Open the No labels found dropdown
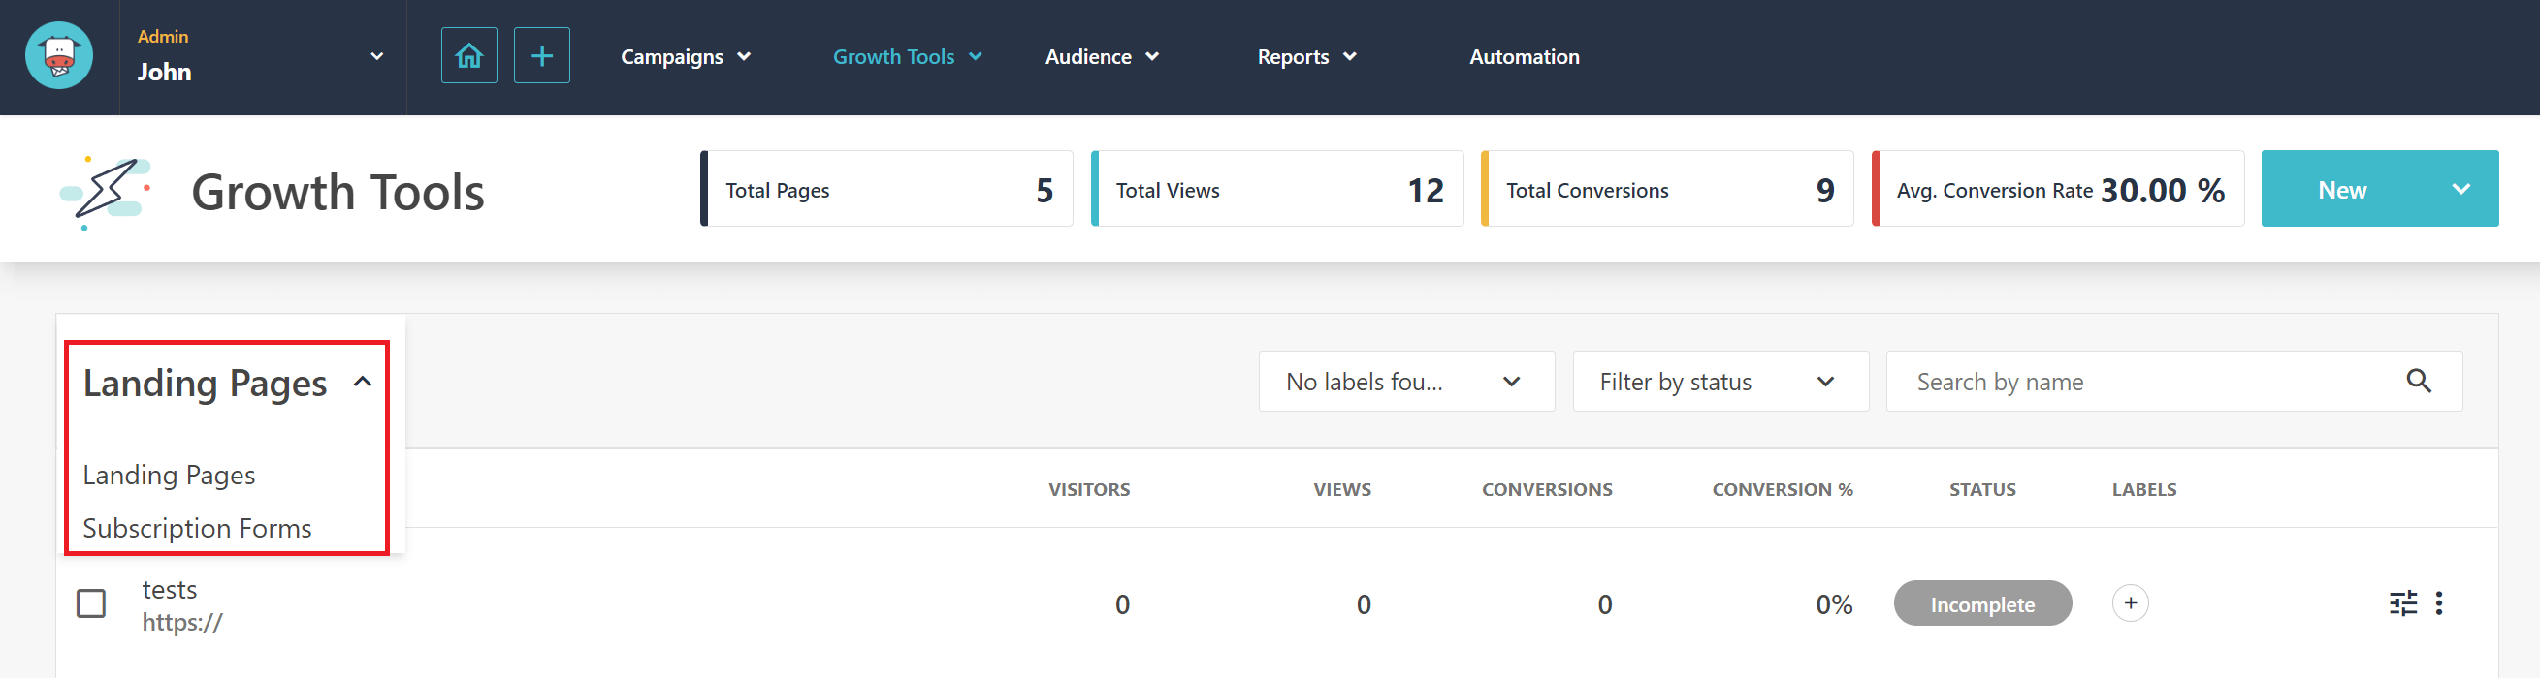Viewport: 2540px width, 678px height. (x=1406, y=382)
